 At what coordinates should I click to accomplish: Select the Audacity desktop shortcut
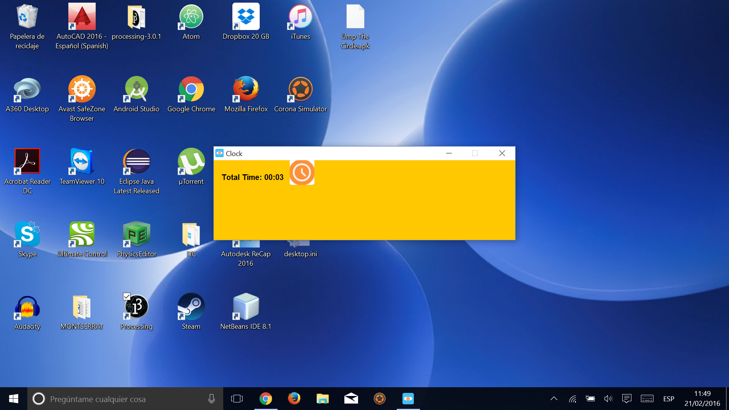pyautogui.click(x=27, y=307)
